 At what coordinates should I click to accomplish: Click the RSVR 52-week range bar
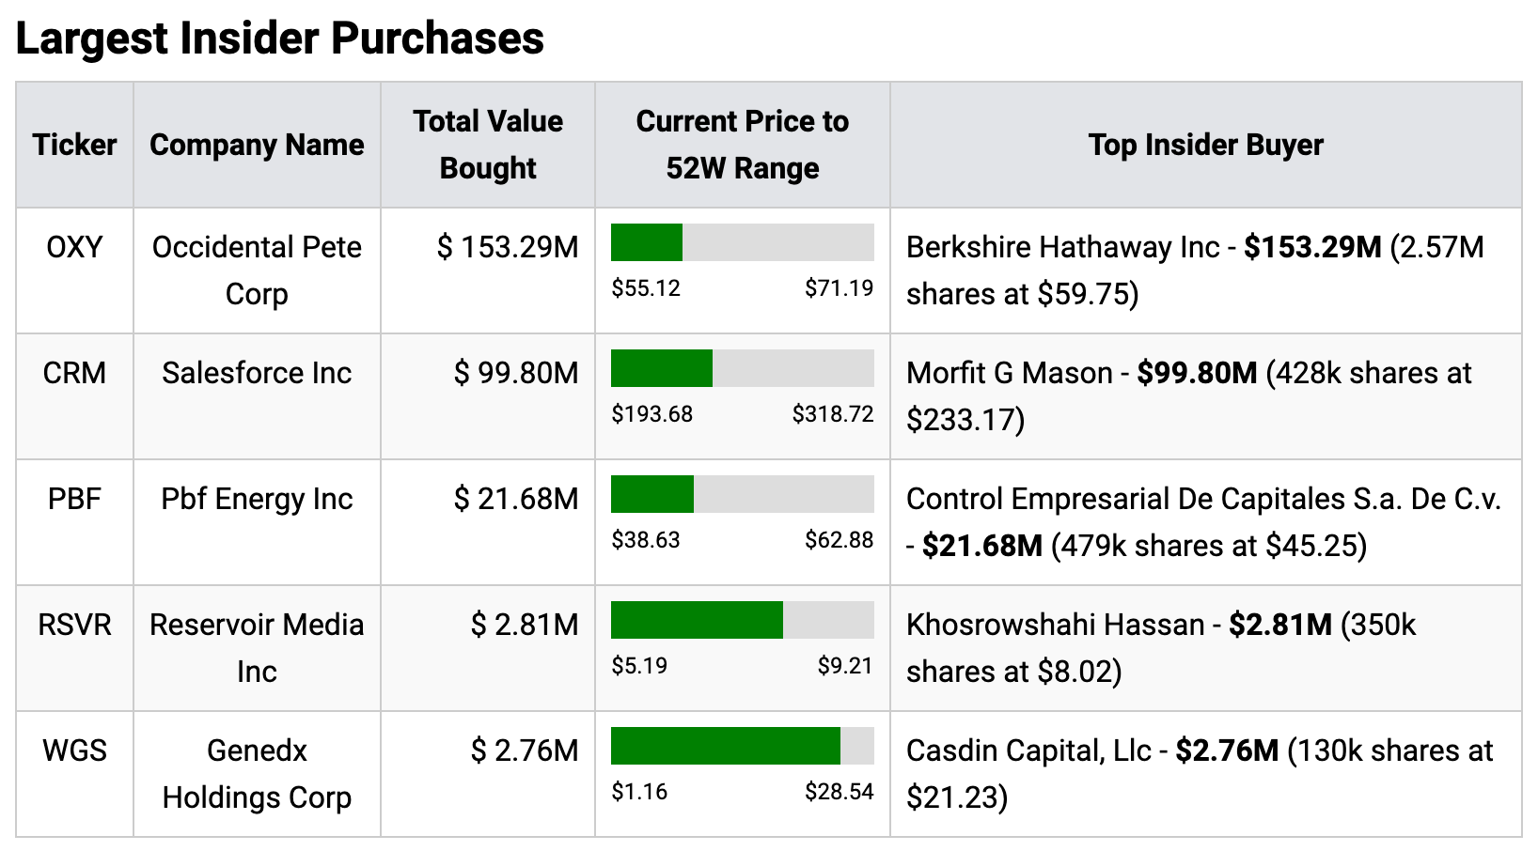pyautogui.click(x=743, y=620)
